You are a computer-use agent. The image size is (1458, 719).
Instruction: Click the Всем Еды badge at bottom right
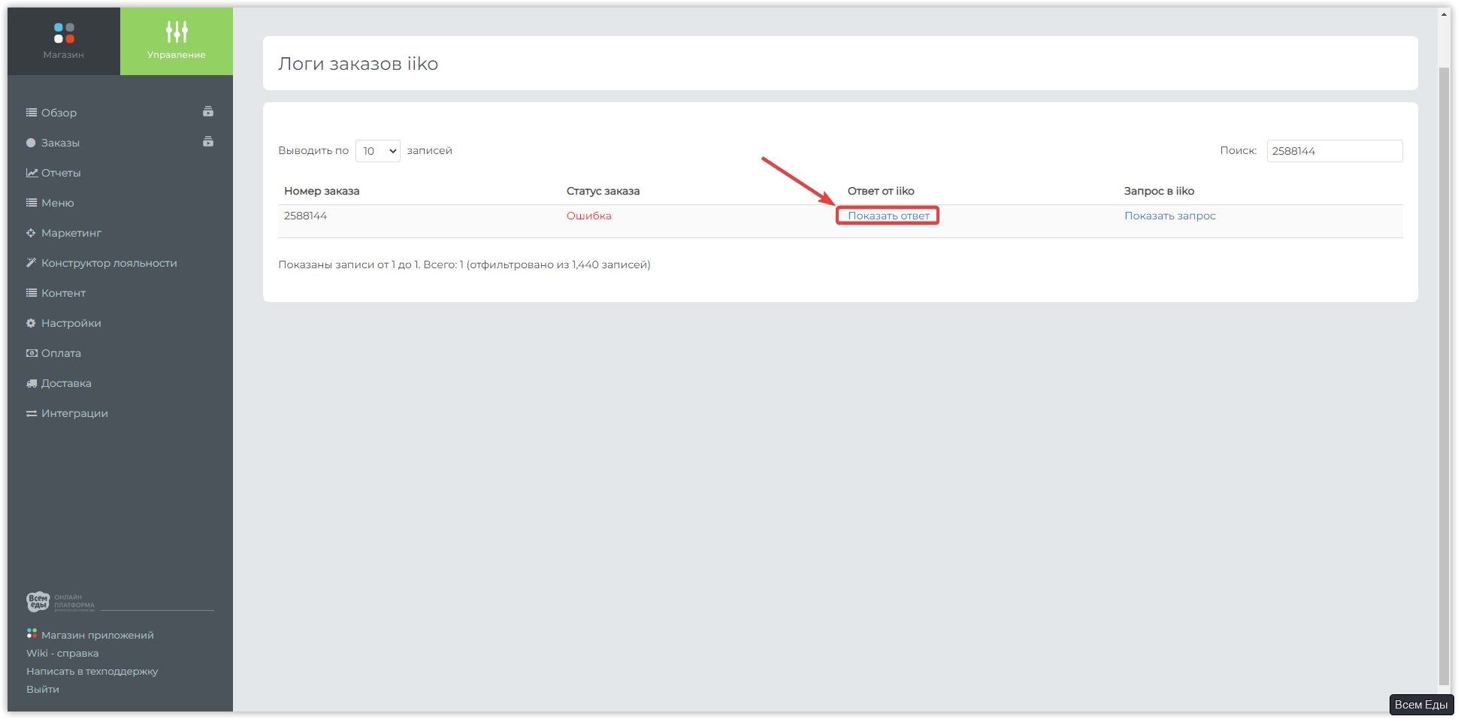pos(1421,705)
